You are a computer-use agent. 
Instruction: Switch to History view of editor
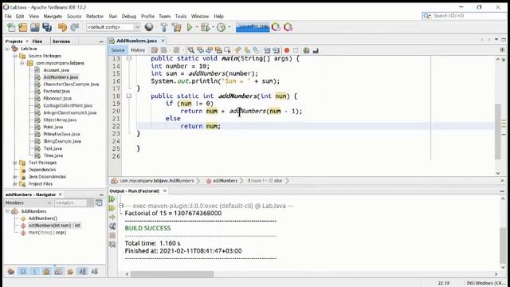pos(138,50)
